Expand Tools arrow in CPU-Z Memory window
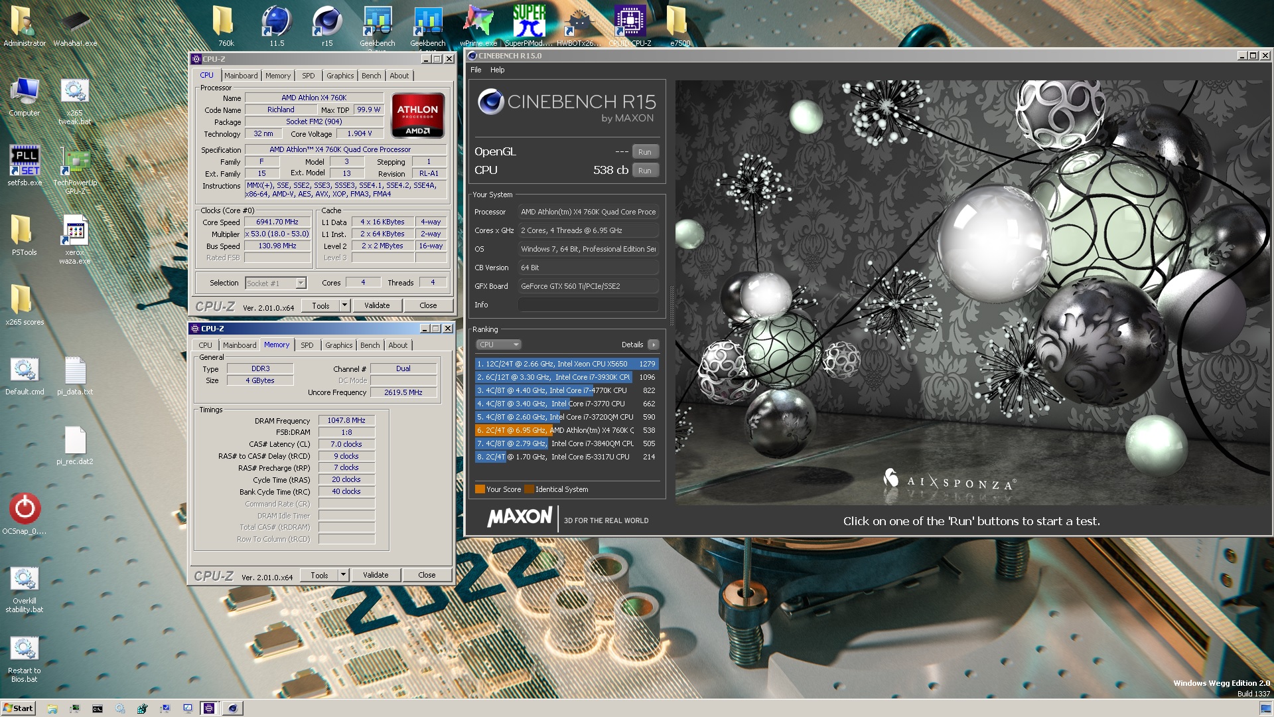Screen dimensions: 1274x717 pos(343,575)
